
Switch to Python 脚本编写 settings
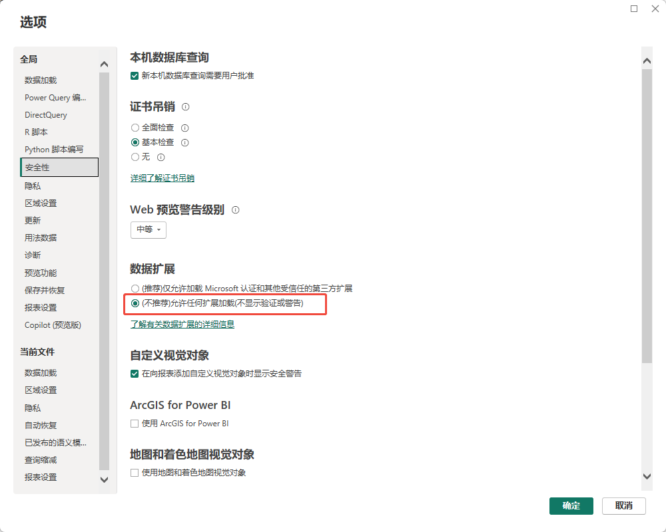[54, 150]
